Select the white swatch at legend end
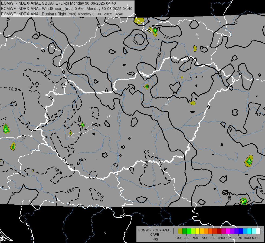Viewport: 265px width, 243px height. pos(258,231)
